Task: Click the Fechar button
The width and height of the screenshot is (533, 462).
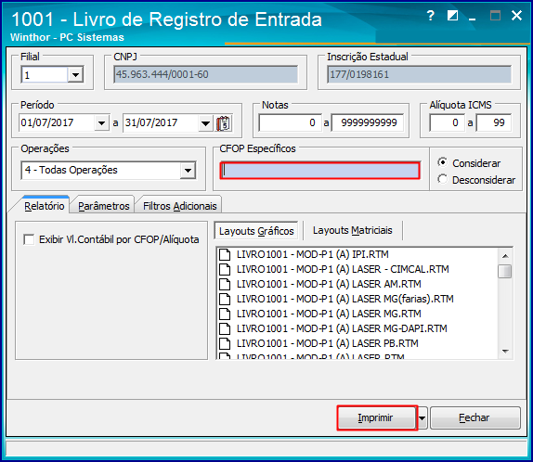Action: (474, 417)
